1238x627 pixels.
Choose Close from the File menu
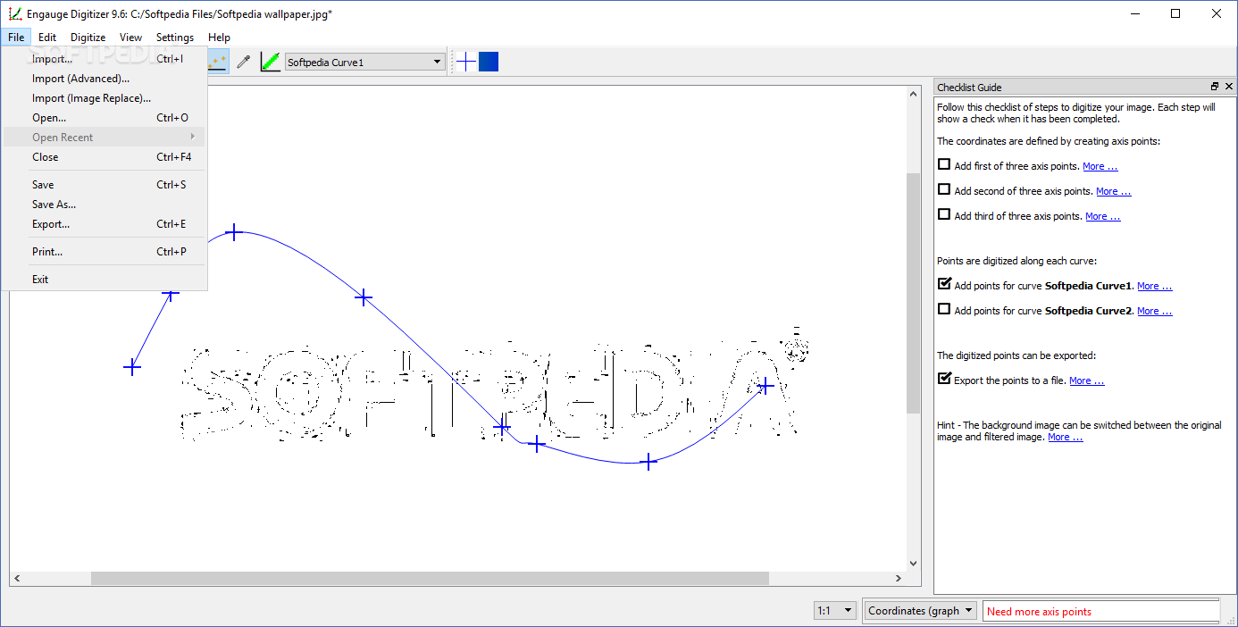105,157
